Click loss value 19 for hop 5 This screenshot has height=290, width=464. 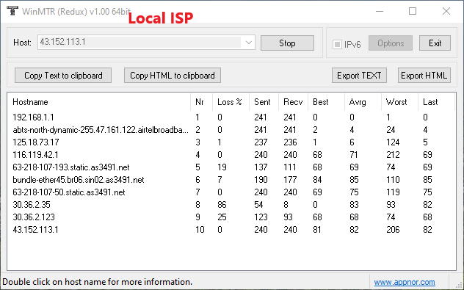(222, 167)
